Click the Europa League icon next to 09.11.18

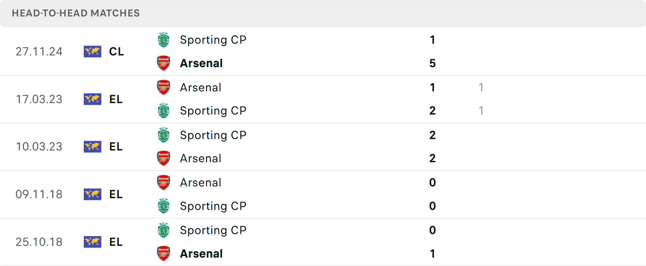click(93, 194)
